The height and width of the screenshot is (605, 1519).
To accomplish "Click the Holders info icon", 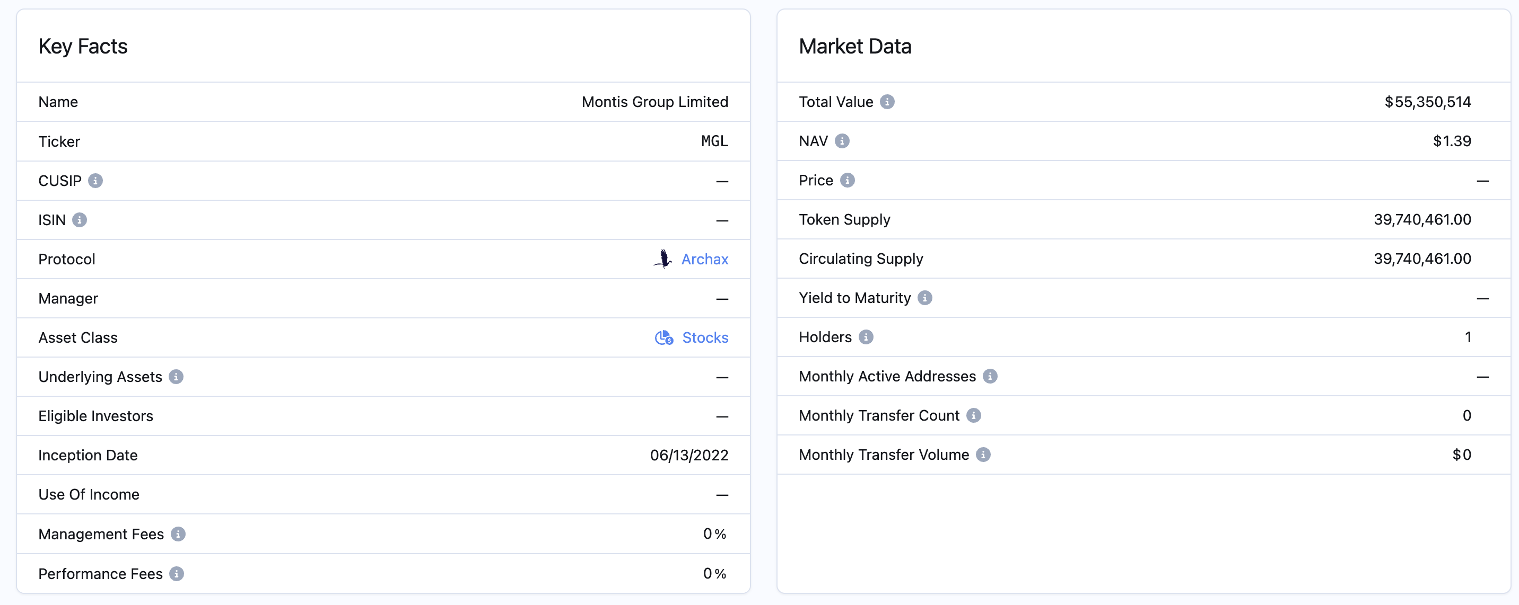I will 866,337.
